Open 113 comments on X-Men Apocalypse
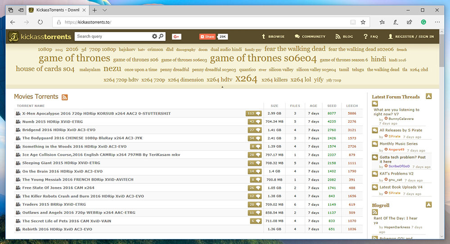 253,114
